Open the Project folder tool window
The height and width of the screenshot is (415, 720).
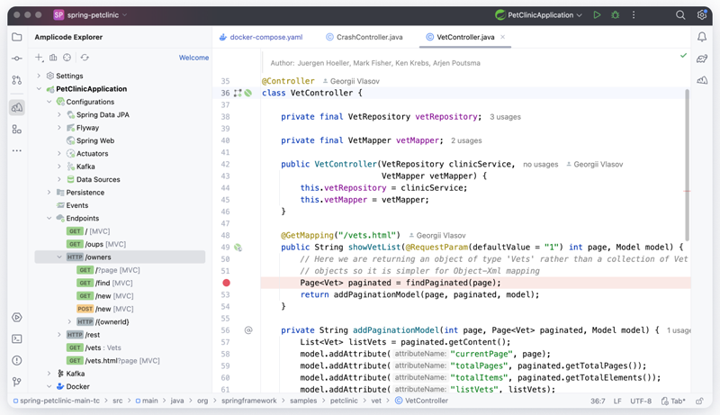[x=17, y=37]
